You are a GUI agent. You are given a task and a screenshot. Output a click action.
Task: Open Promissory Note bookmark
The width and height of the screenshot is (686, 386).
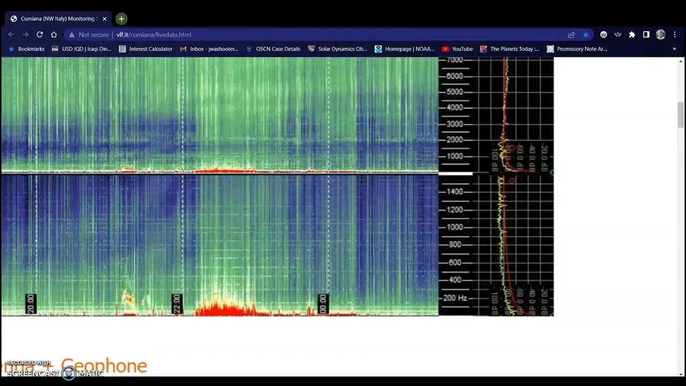(x=577, y=49)
